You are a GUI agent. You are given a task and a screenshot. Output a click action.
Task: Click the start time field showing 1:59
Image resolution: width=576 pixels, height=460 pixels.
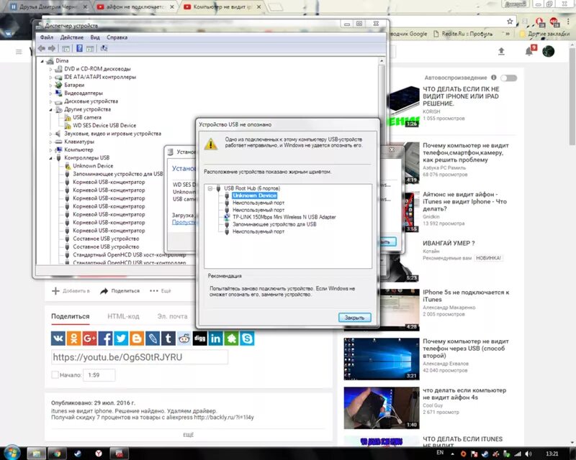pos(99,375)
